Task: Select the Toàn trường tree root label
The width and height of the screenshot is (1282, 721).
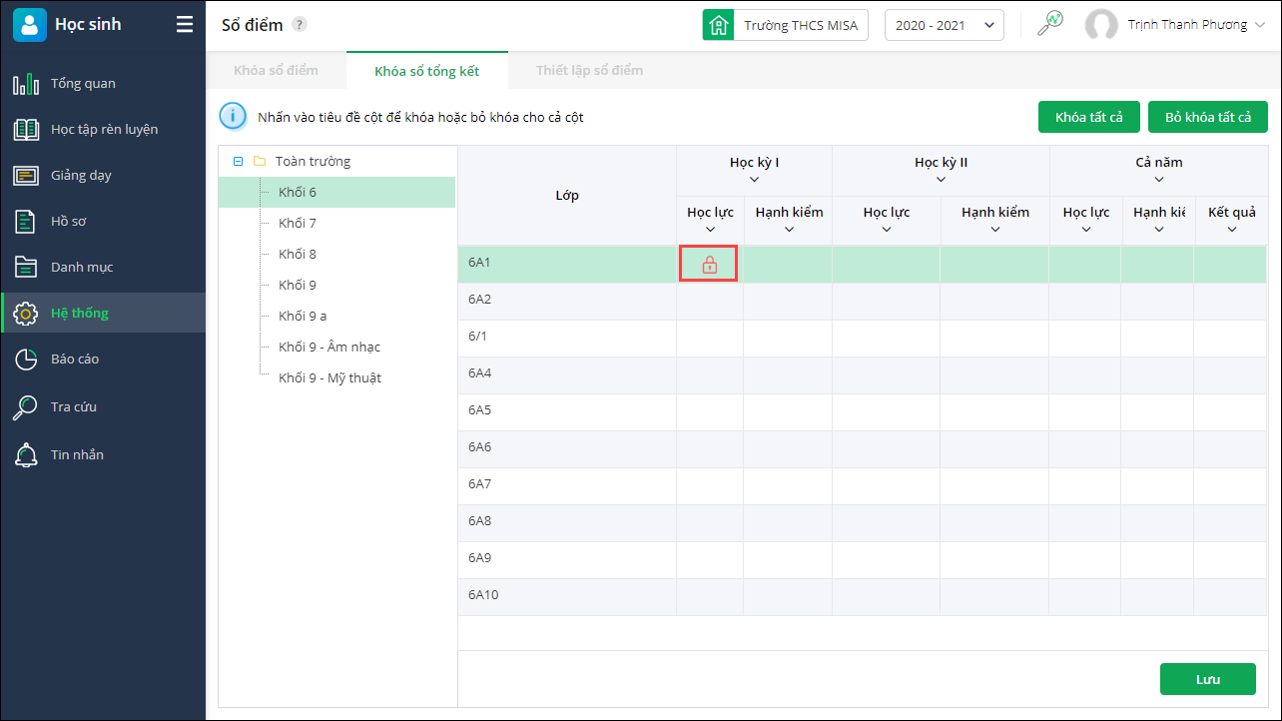Action: pyautogui.click(x=314, y=161)
